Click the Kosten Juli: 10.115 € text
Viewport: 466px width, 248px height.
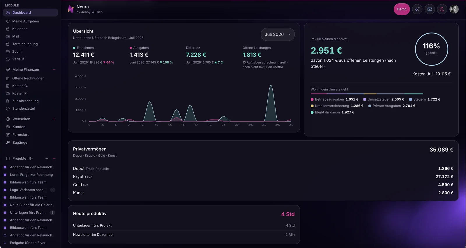431,74
